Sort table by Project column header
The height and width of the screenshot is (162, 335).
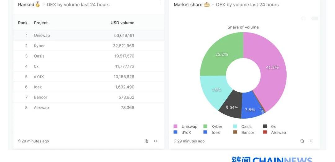click(41, 23)
